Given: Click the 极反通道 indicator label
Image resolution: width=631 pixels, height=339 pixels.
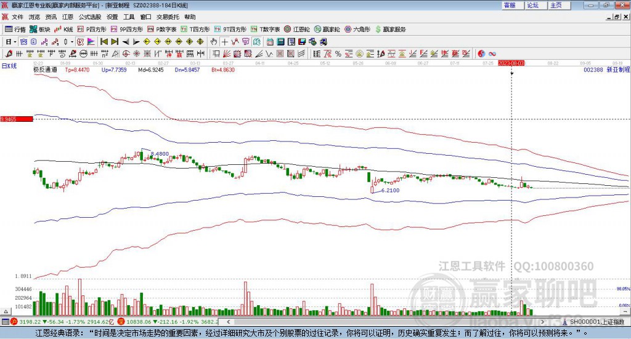Looking at the screenshot, I should (x=45, y=70).
